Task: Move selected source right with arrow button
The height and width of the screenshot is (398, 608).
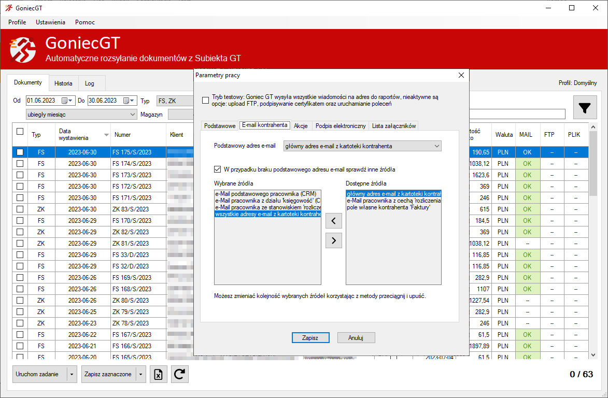Action: [x=333, y=240]
